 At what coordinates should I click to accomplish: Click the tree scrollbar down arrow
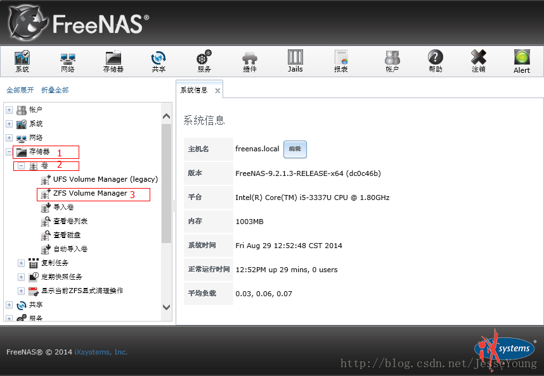pyautogui.click(x=167, y=307)
